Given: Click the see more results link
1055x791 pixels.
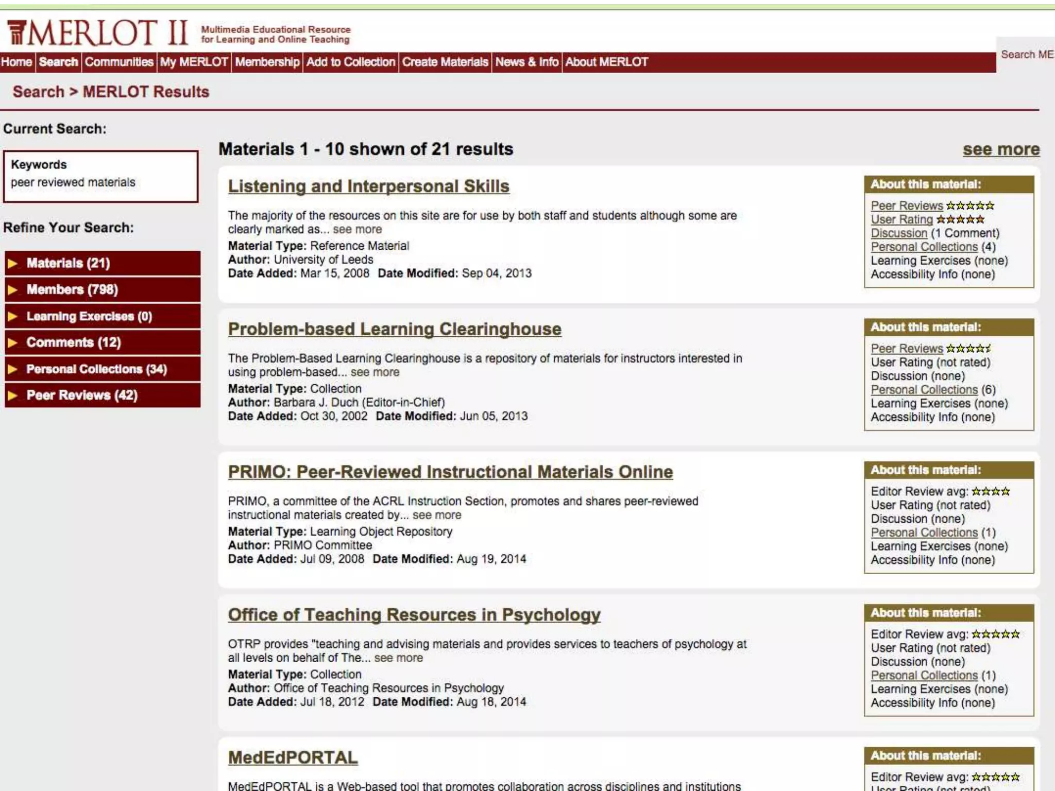Looking at the screenshot, I should click(x=1001, y=149).
